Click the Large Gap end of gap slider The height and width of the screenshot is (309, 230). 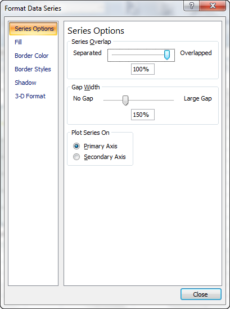198,98
